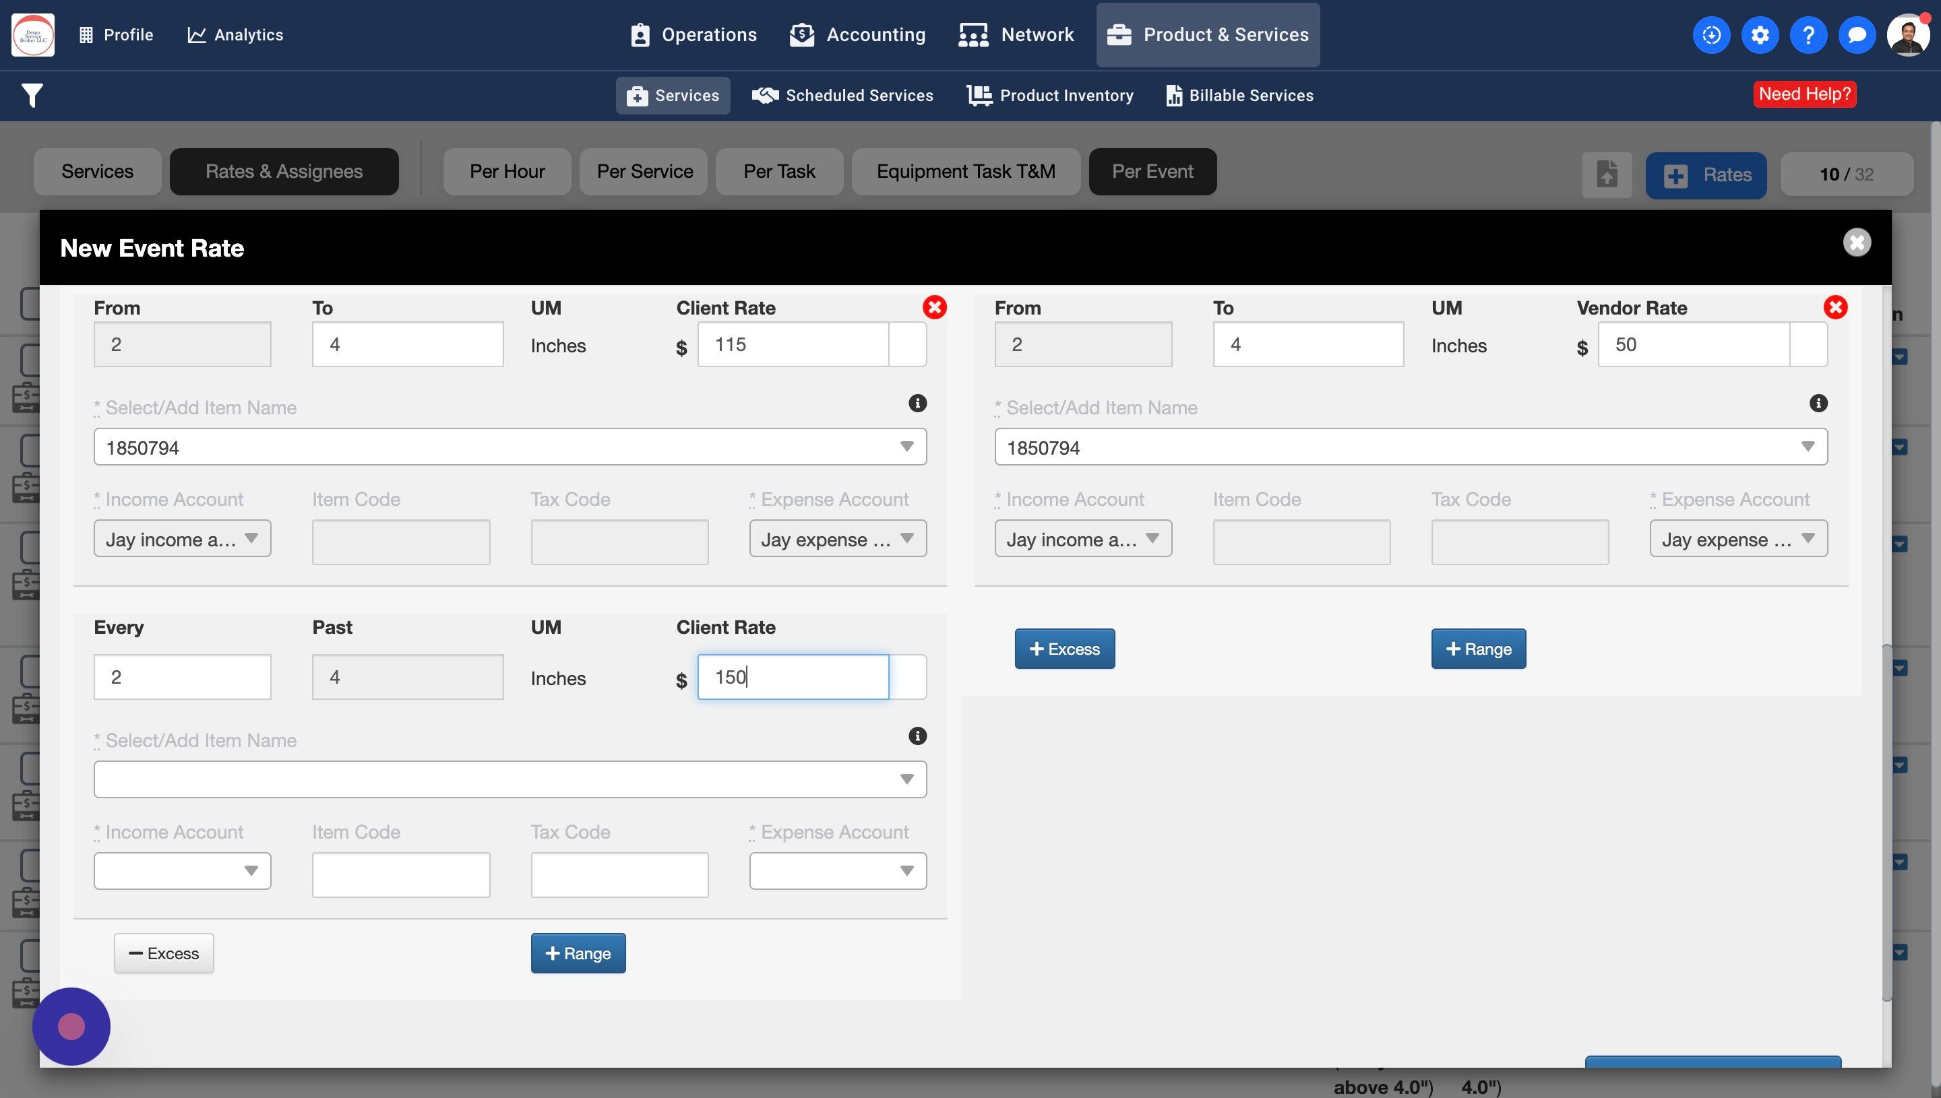Open the empty Select/Add Item Name dropdown
This screenshot has height=1098, width=1941.
(x=510, y=779)
